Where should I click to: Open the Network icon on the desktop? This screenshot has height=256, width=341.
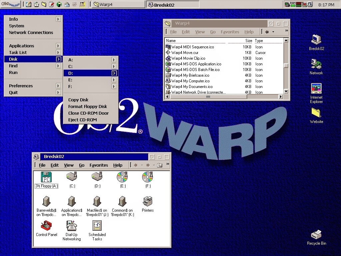point(316,67)
